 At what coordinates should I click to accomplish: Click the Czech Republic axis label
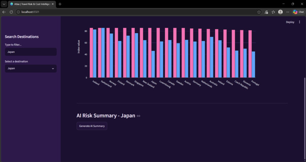(241, 85)
